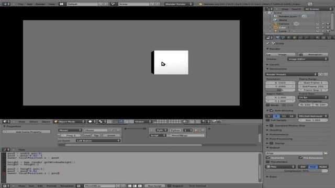The image size is (335, 188).
Task: Adjust the resolution 50% percentage slider
Action: [281, 90]
